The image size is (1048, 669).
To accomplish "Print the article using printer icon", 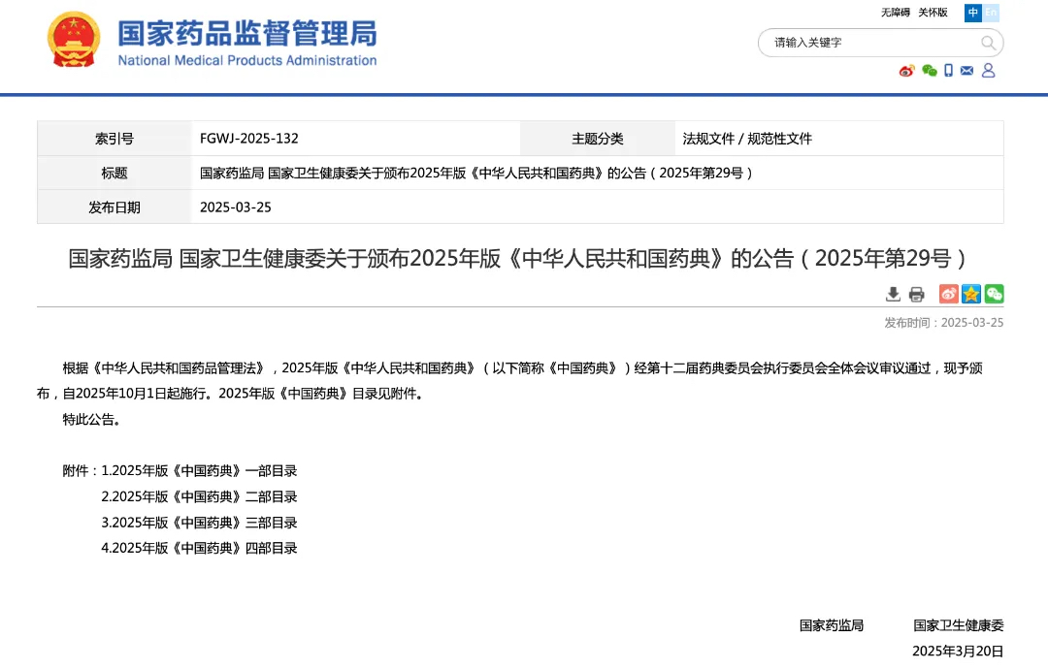I will click(916, 294).
